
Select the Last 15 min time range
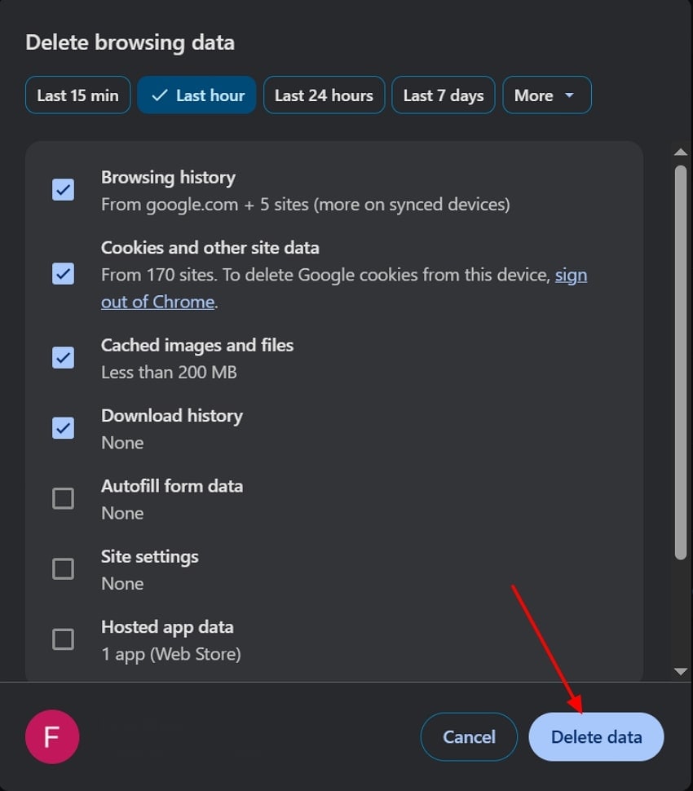click(x=77, y=95)
